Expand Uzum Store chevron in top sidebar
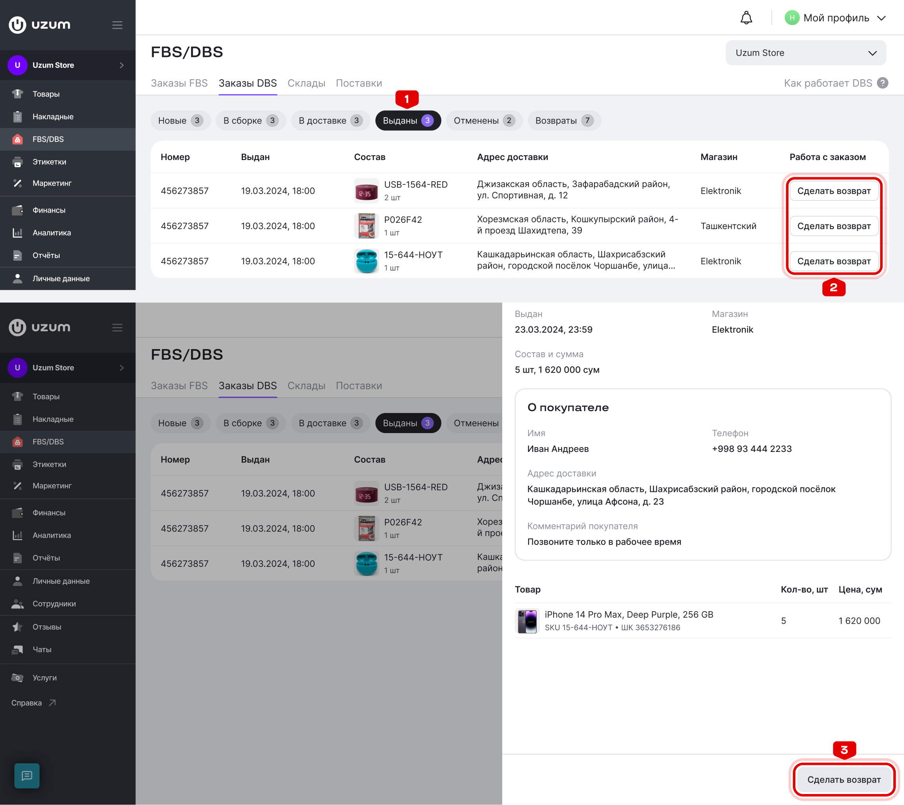This screenshot has height=805, width=904. pos(122,66)
